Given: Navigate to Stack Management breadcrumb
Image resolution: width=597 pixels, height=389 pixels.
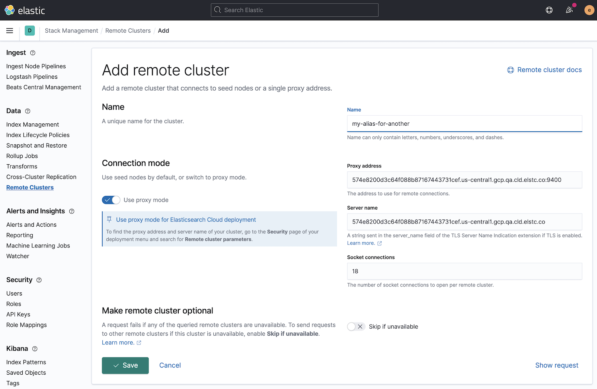Looking at the screenshot, I should click(x=71, y=31).
